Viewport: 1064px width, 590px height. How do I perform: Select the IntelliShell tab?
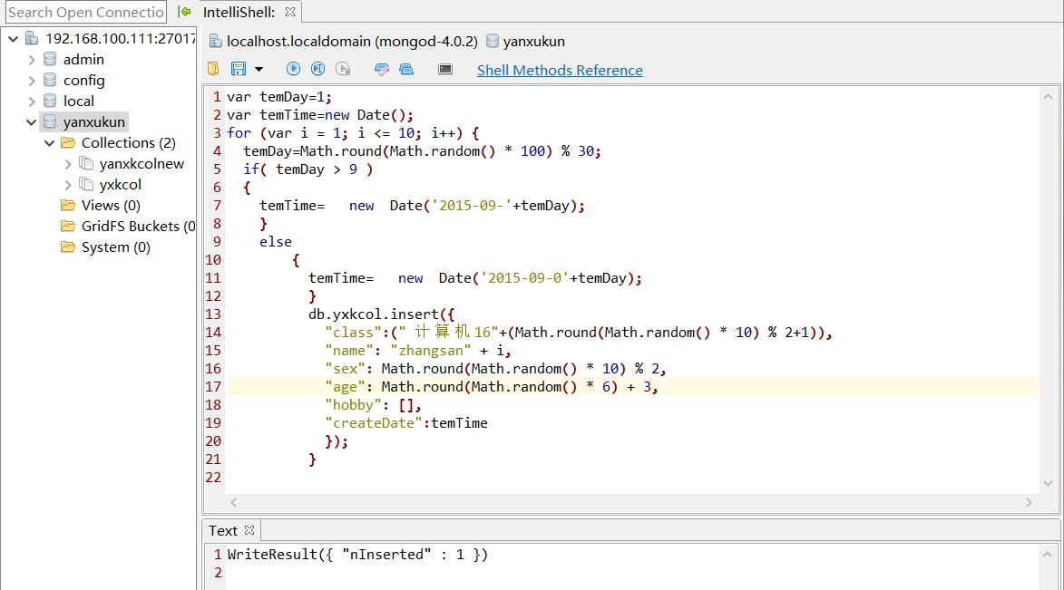pyautogui.click(x=239, y=12)
